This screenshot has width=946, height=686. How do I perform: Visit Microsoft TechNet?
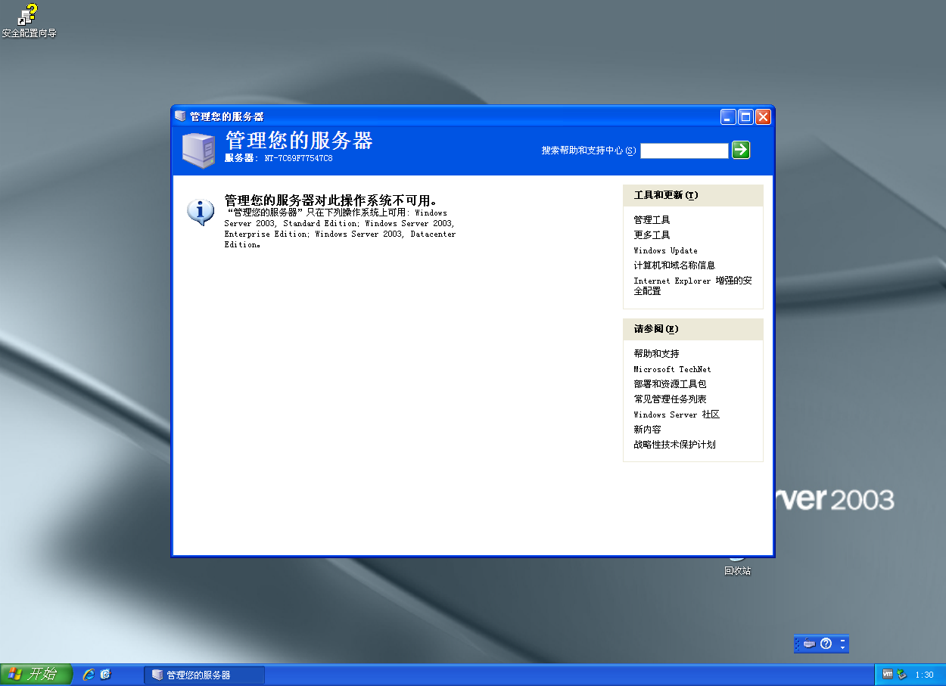point(672,369)
